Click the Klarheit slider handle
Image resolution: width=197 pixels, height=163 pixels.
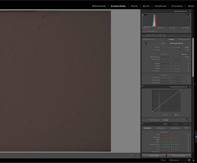(x=171, y=78)
